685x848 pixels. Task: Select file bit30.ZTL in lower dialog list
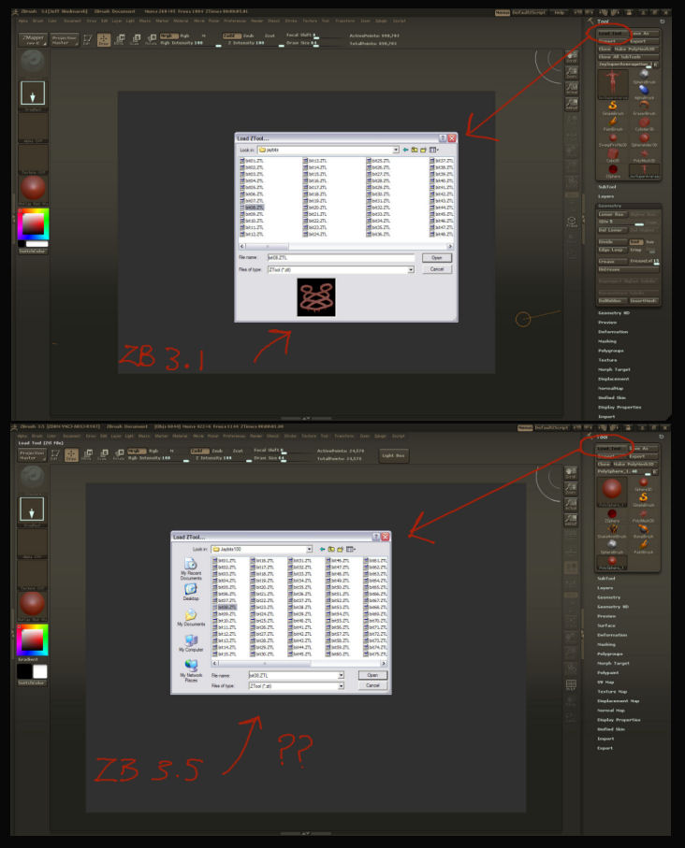pos(262,654)
